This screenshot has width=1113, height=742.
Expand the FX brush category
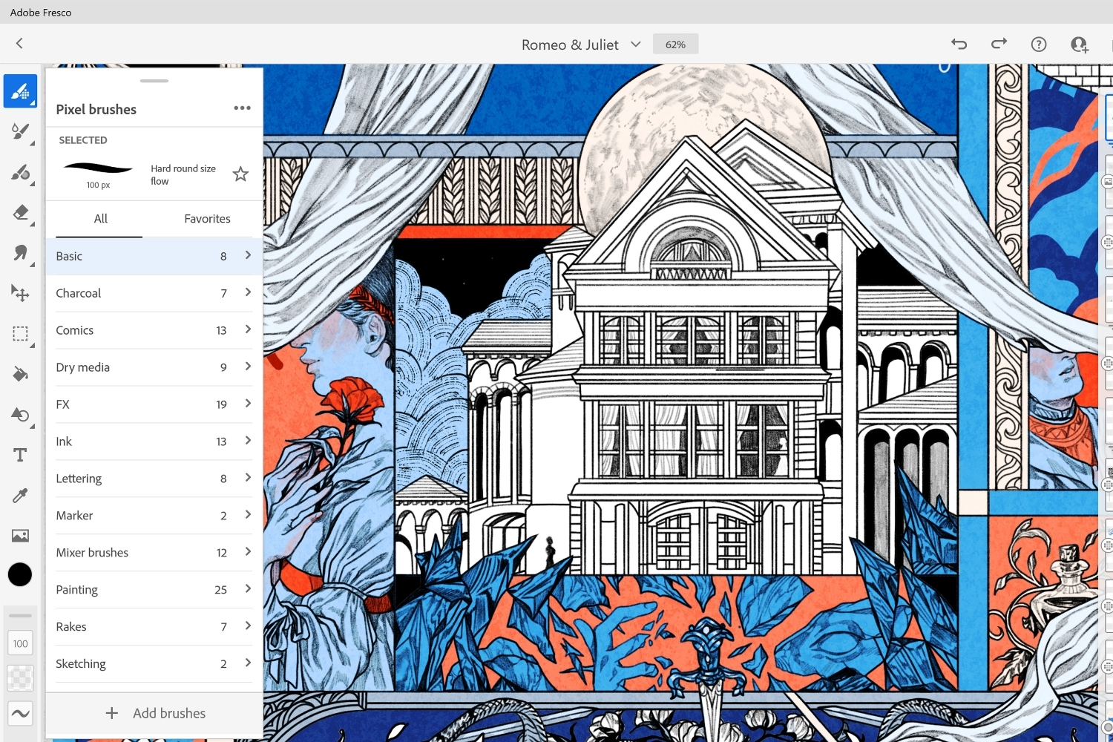[x=154, y=404]
